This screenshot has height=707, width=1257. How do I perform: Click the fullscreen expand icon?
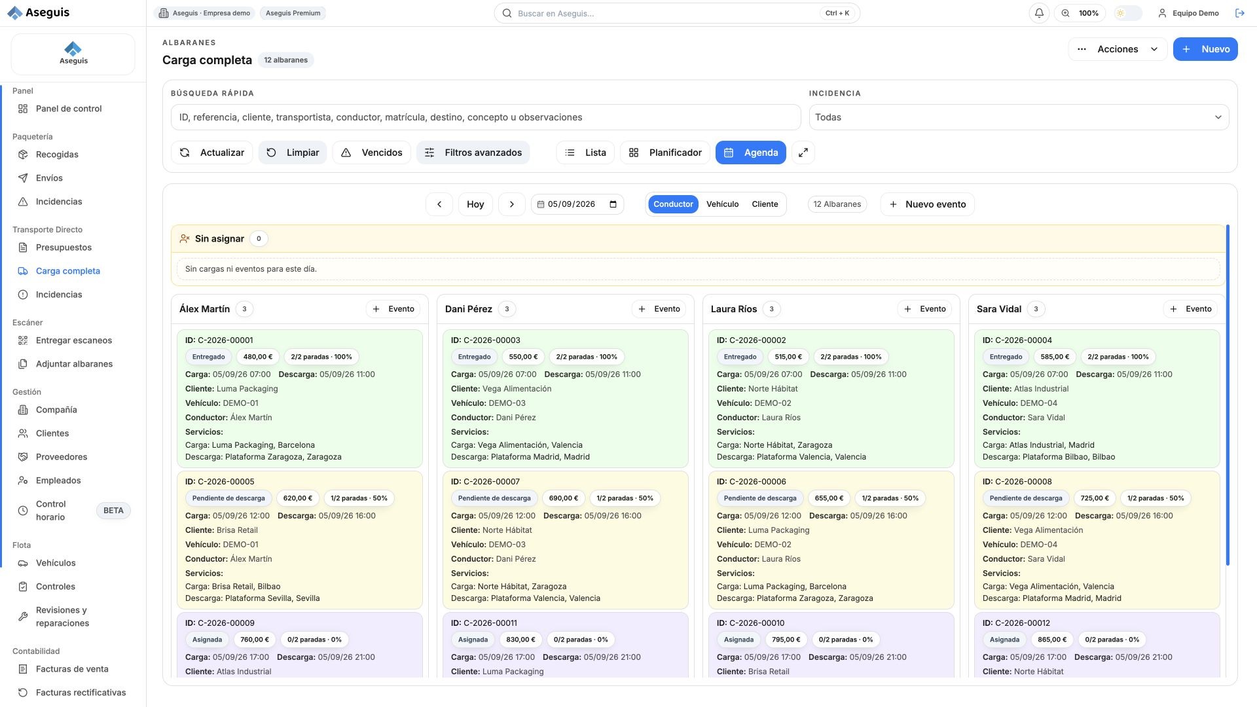(803, 153)
